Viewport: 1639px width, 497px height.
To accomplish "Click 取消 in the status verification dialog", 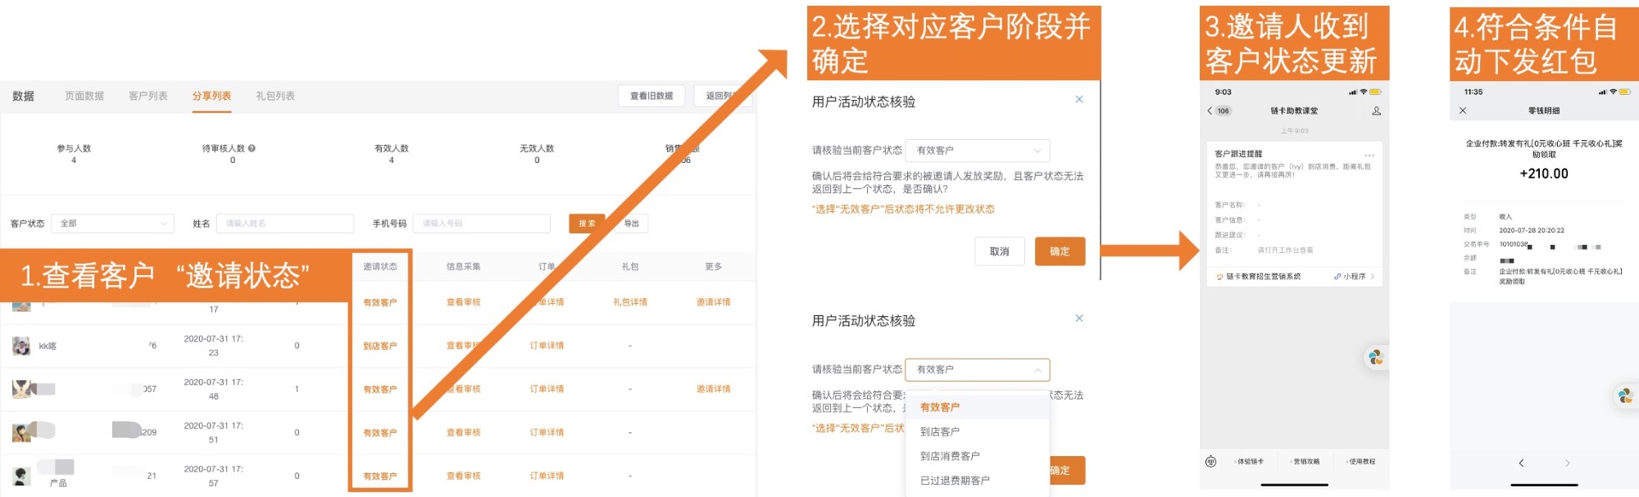I will click(x=999, y=251).
